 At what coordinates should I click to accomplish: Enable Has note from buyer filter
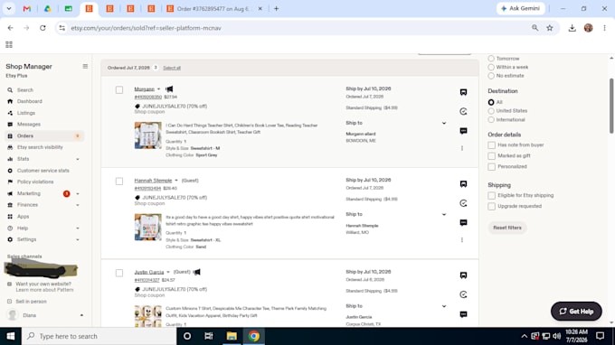(491, 145)
